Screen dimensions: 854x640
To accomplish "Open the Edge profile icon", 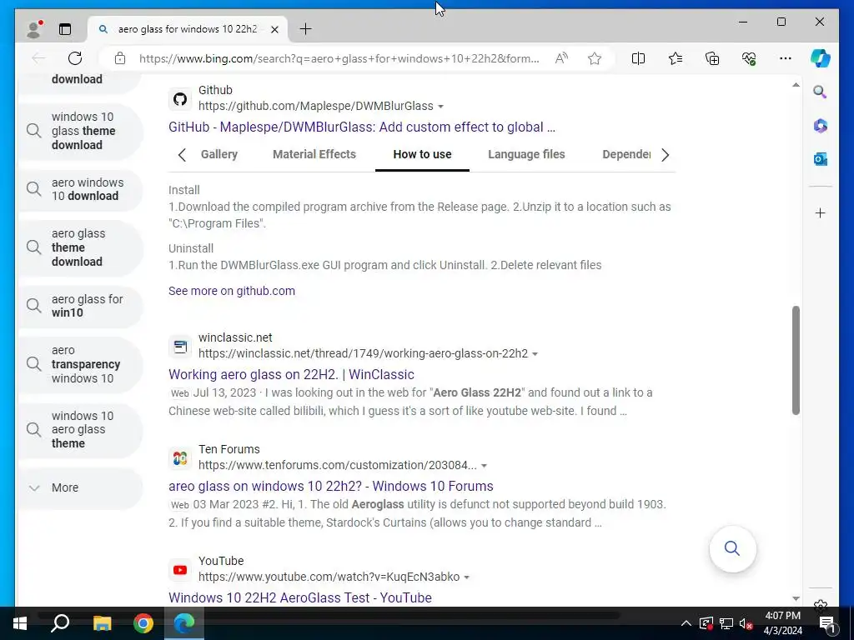I will (x=33, y=29).
